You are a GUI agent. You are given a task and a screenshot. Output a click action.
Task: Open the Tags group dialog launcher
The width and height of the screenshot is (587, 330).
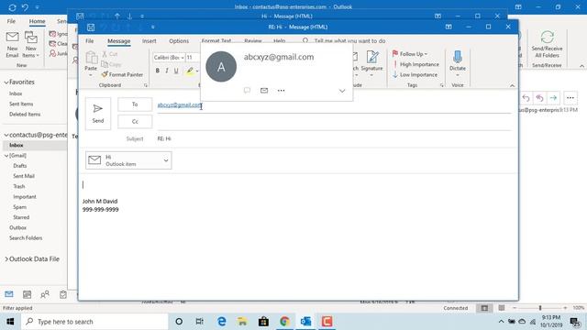(x=442, y=85)
